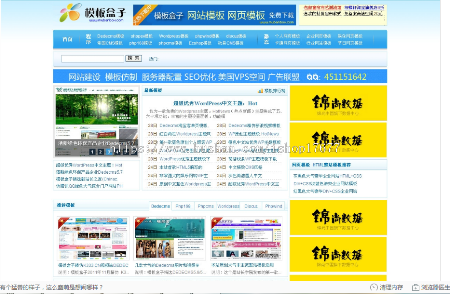Select the Wordpress模板 navigation item

pos(174,36)
